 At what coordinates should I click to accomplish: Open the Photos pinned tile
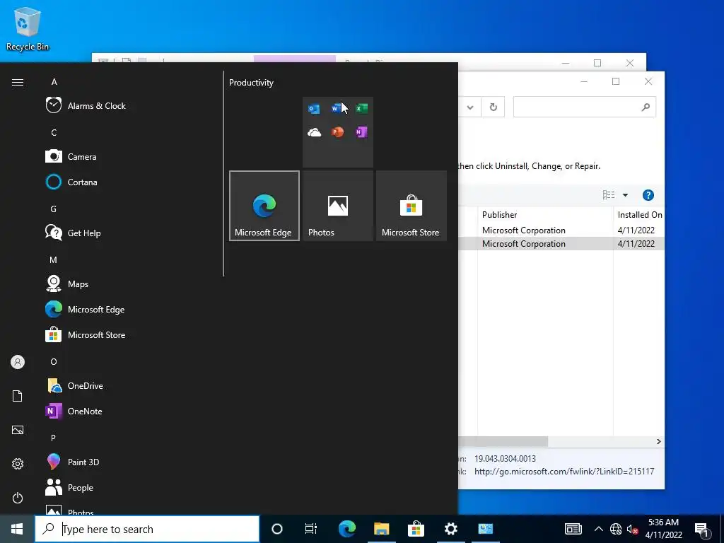338,206
